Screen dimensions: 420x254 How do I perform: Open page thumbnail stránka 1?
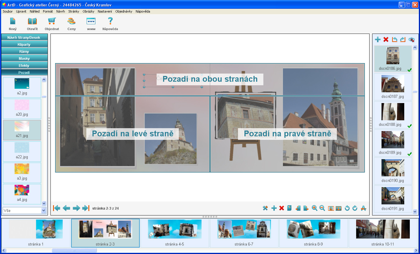36,233
